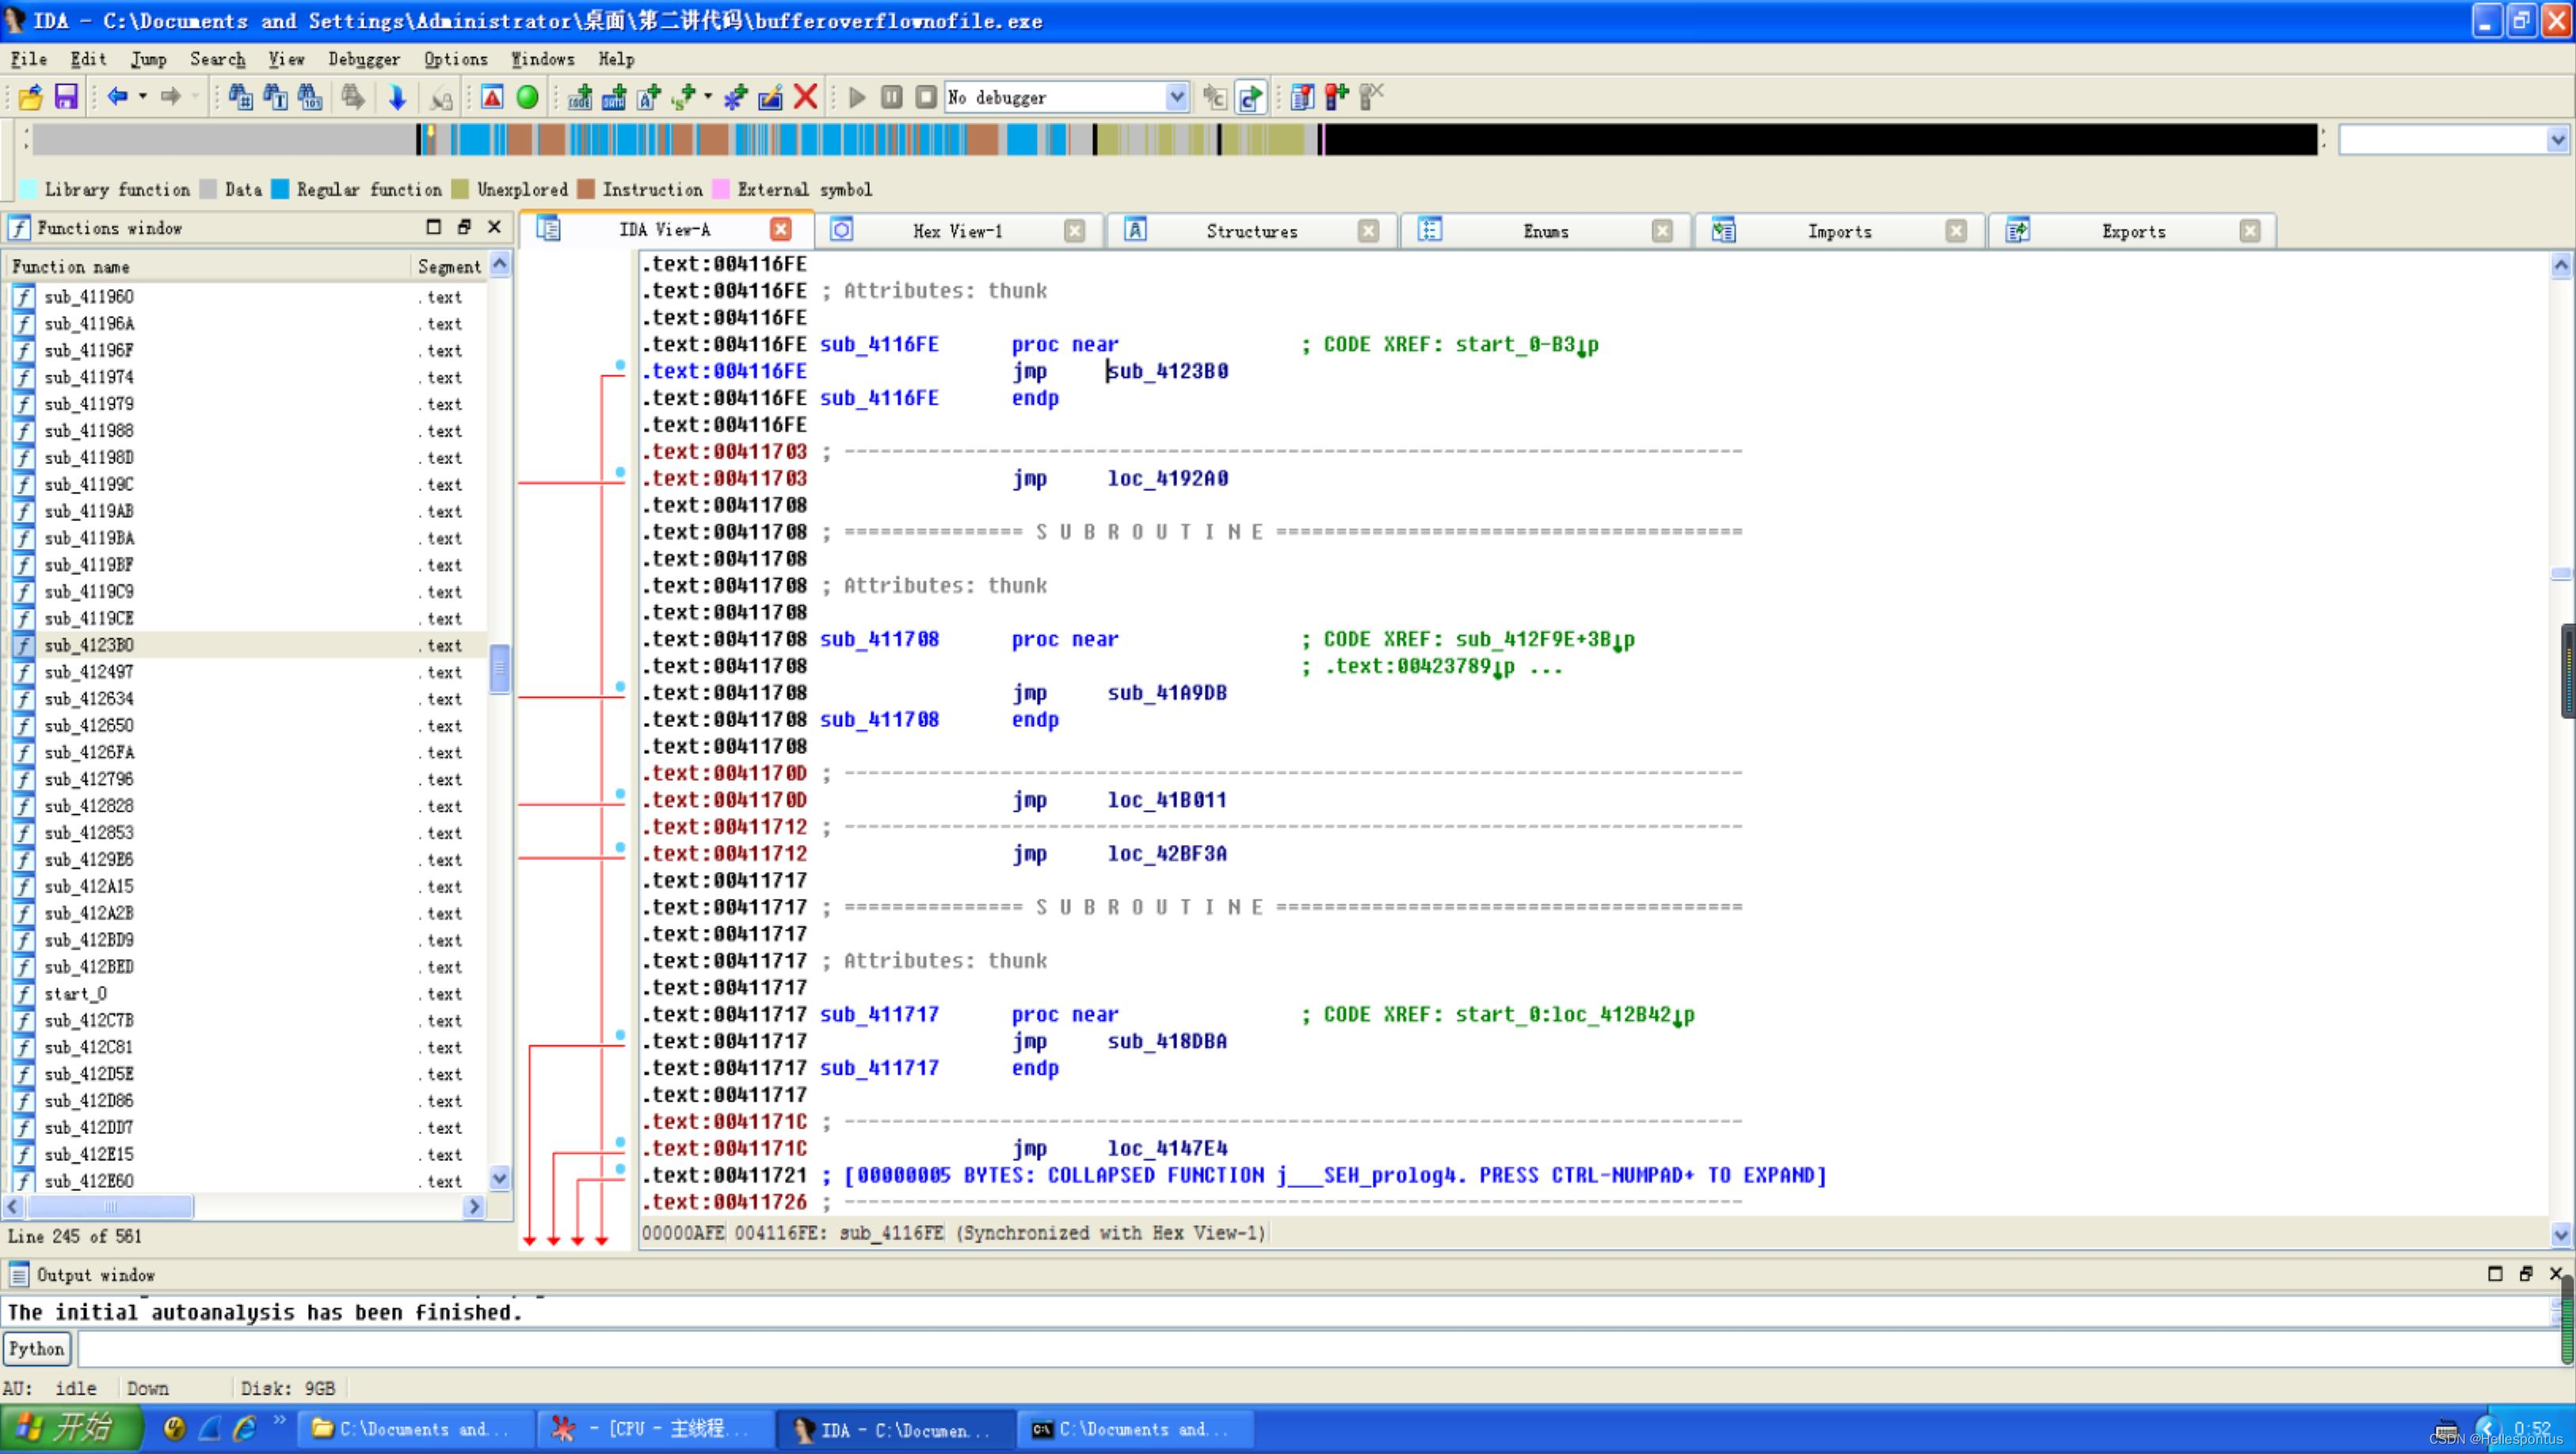Viewport: 2576px width, 1454px height.
Task: Open the No debugger dropdown
Action: [x=1176, y=97]
